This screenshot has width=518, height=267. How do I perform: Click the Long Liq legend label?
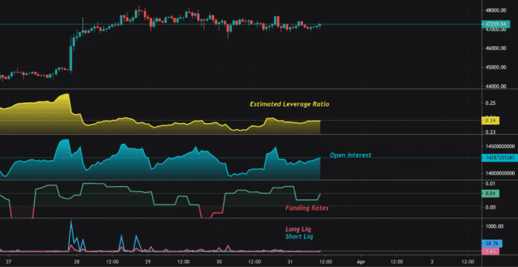pyautogui.click(x=298, y=229)
